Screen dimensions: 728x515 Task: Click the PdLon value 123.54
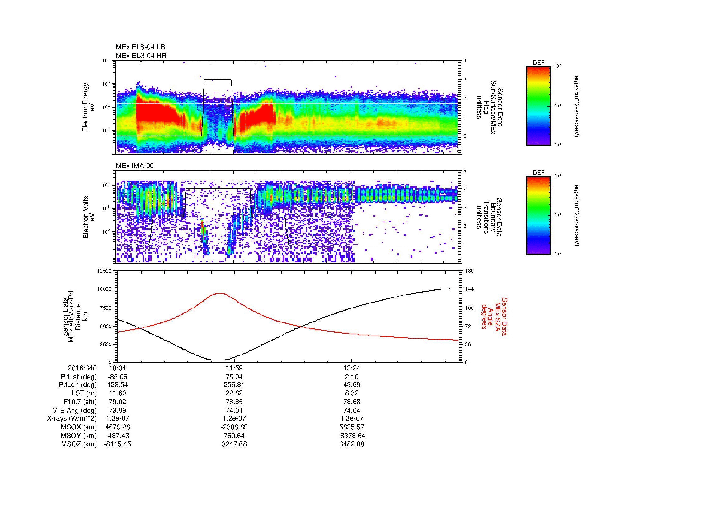pyautogui.click(x=117, y=385)
